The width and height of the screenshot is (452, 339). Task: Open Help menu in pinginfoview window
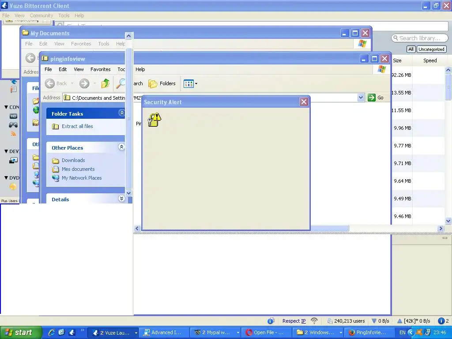140,69
